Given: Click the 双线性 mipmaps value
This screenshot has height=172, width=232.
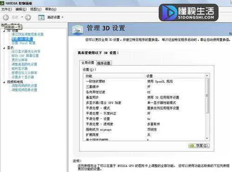Looking at the screenshot, I should (x=152, y=130).
